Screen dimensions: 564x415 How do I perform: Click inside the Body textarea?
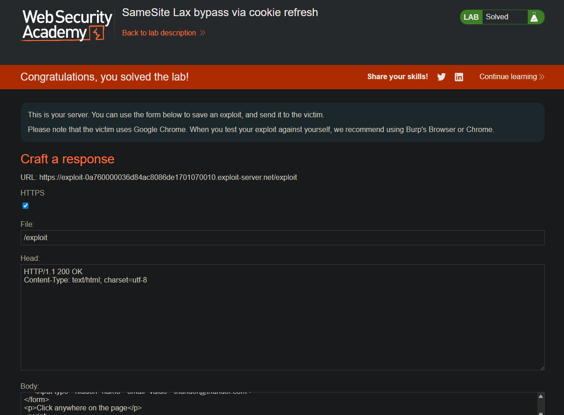pyautogui.click(x=279, y=403)
